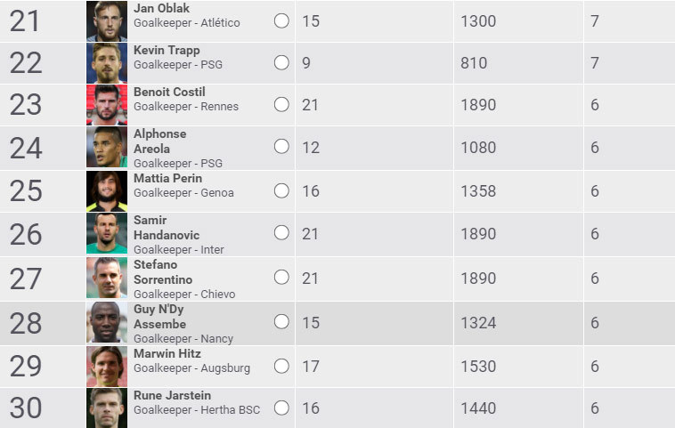Image resolution: width=675 pixels, height=428 pixels.
Task: Click Jan Oblak's player photo
Action: [107, 20]
